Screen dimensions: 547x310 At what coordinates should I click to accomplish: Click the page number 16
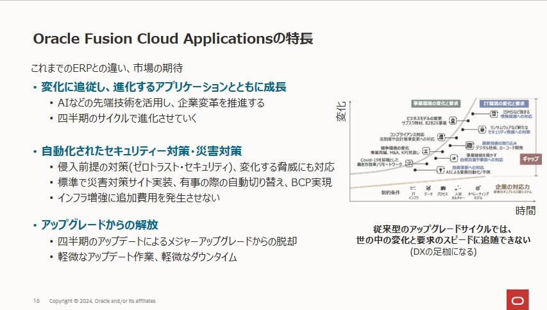click(37, 300)
